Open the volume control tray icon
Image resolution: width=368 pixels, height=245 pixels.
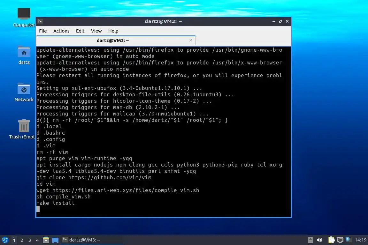coord(319,240)
